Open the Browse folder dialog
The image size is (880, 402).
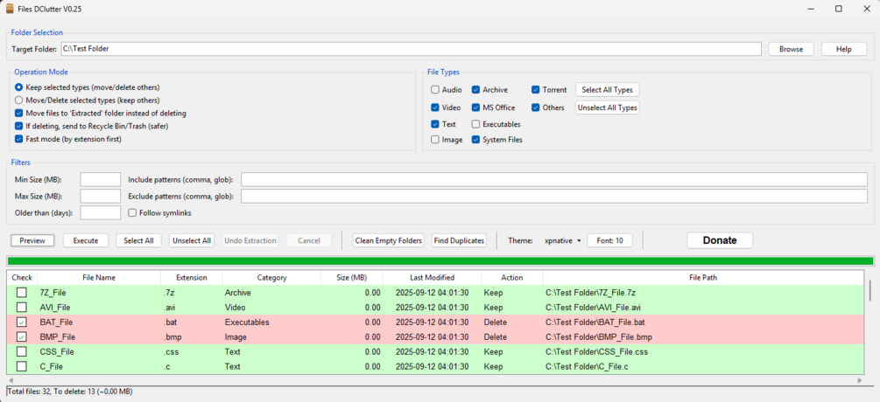(792, 49)
